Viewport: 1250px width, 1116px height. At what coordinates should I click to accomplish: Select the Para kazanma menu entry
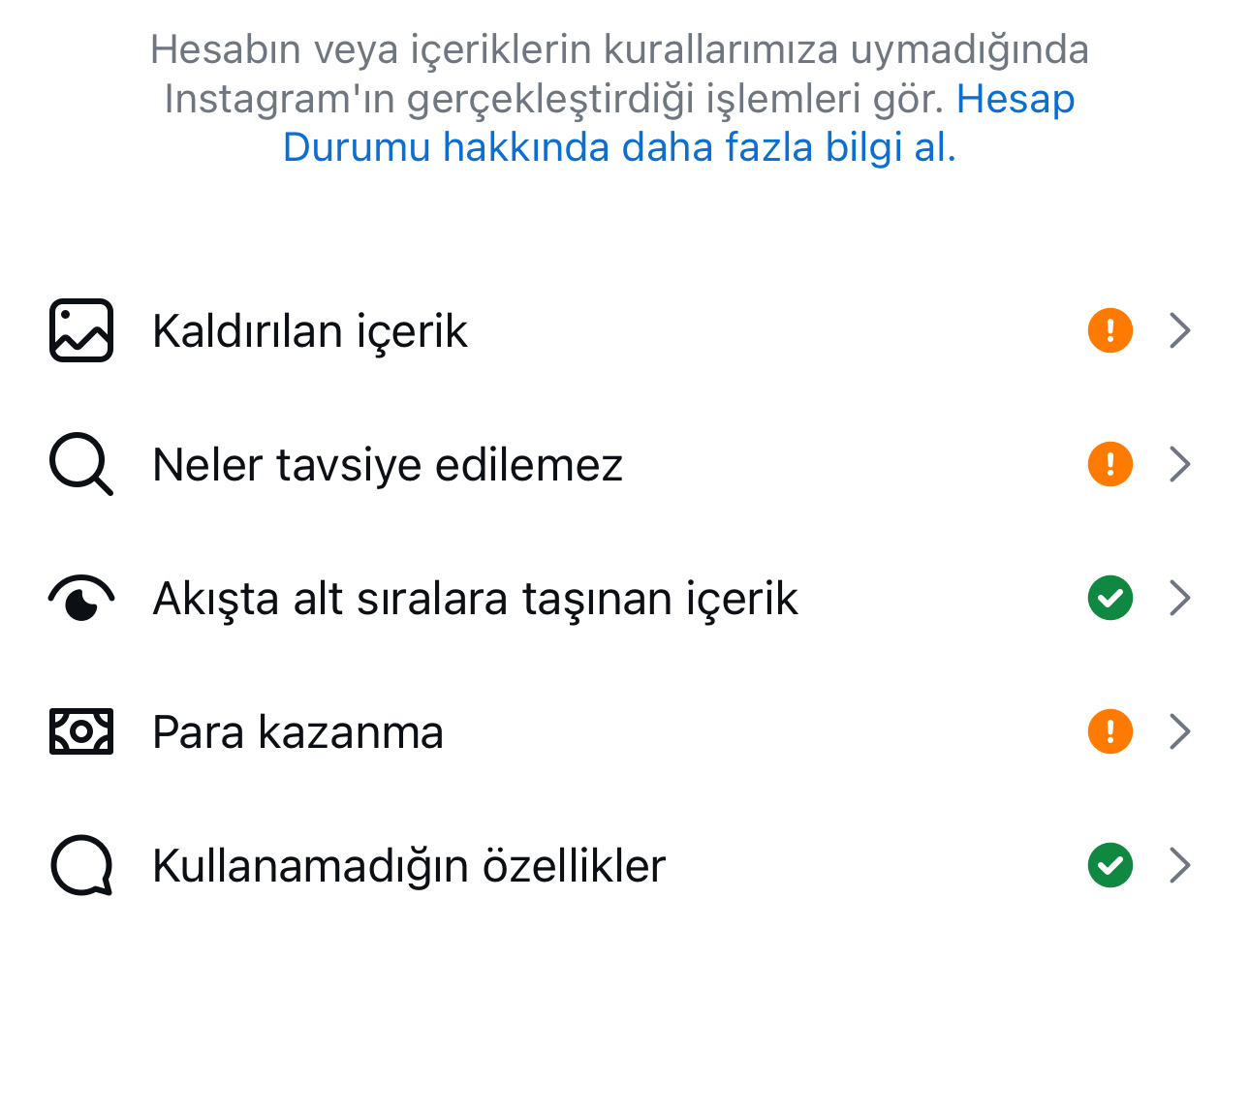(625, 731)
